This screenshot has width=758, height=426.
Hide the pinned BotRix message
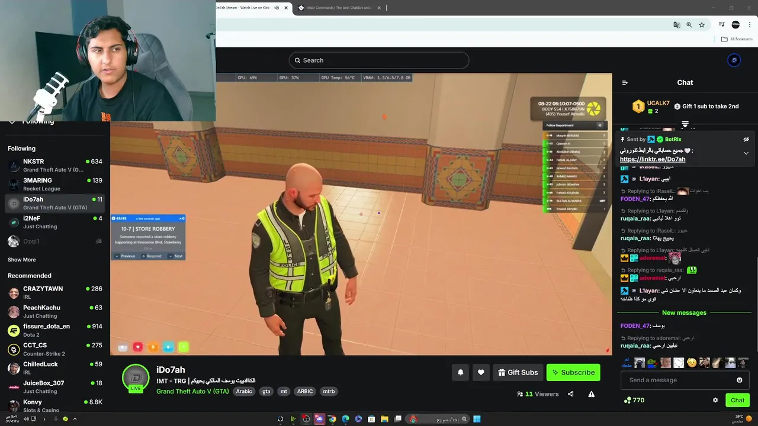tap(746, 140)
